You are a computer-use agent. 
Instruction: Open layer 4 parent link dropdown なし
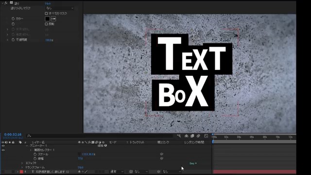point(172,172)
